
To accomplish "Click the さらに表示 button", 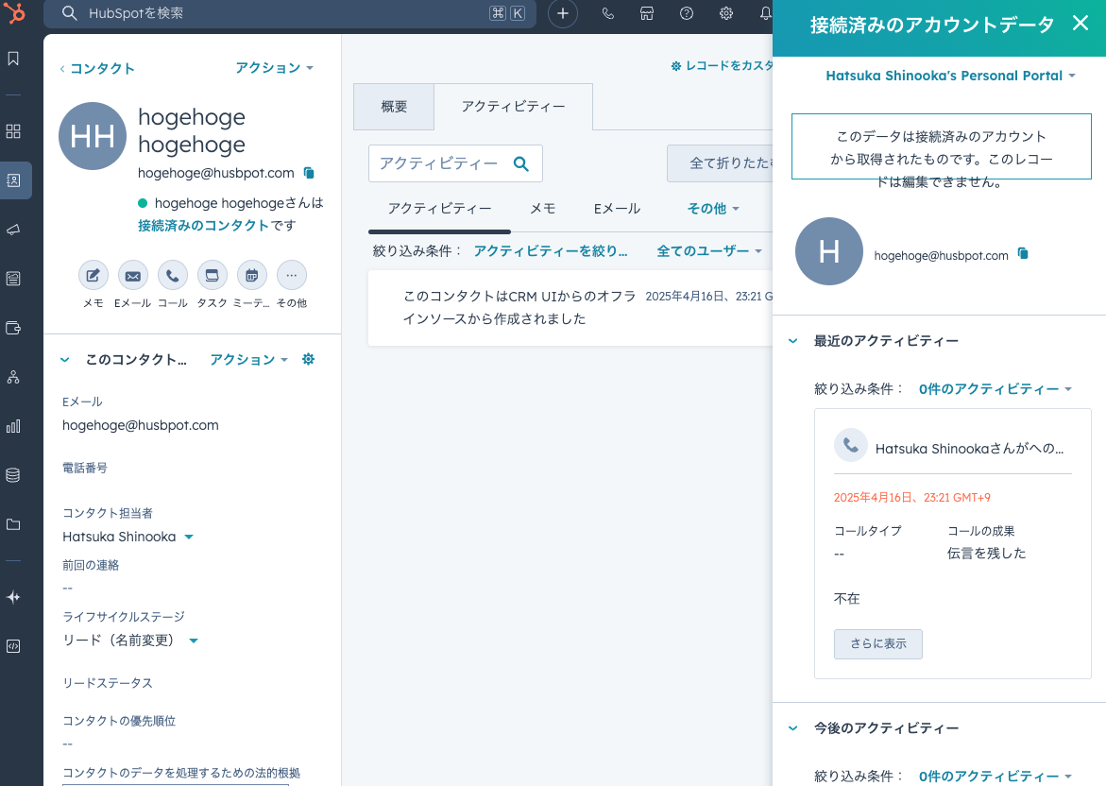I will (x=878, y=644).
